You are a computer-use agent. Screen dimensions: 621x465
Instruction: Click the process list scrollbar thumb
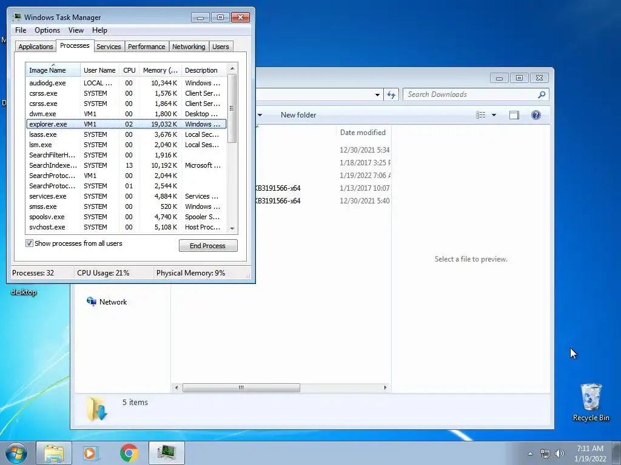(x=232, y=108)
